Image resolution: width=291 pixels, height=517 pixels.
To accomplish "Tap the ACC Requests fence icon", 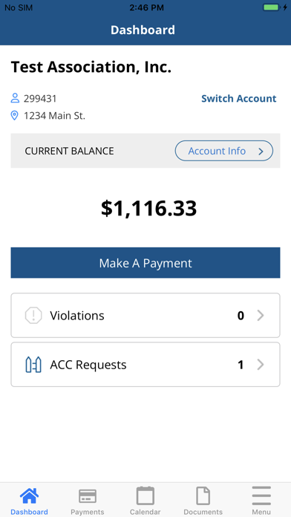I will click(x=33, y=365).
